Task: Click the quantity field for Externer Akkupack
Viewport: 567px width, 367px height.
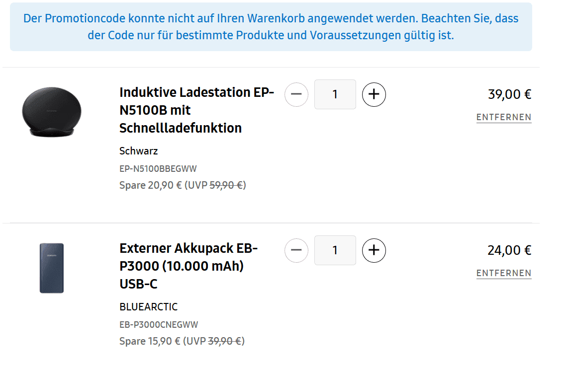Action: (x=335, y=250)
